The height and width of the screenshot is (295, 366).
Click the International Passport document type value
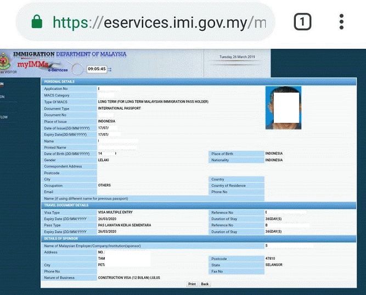point(119,108)
